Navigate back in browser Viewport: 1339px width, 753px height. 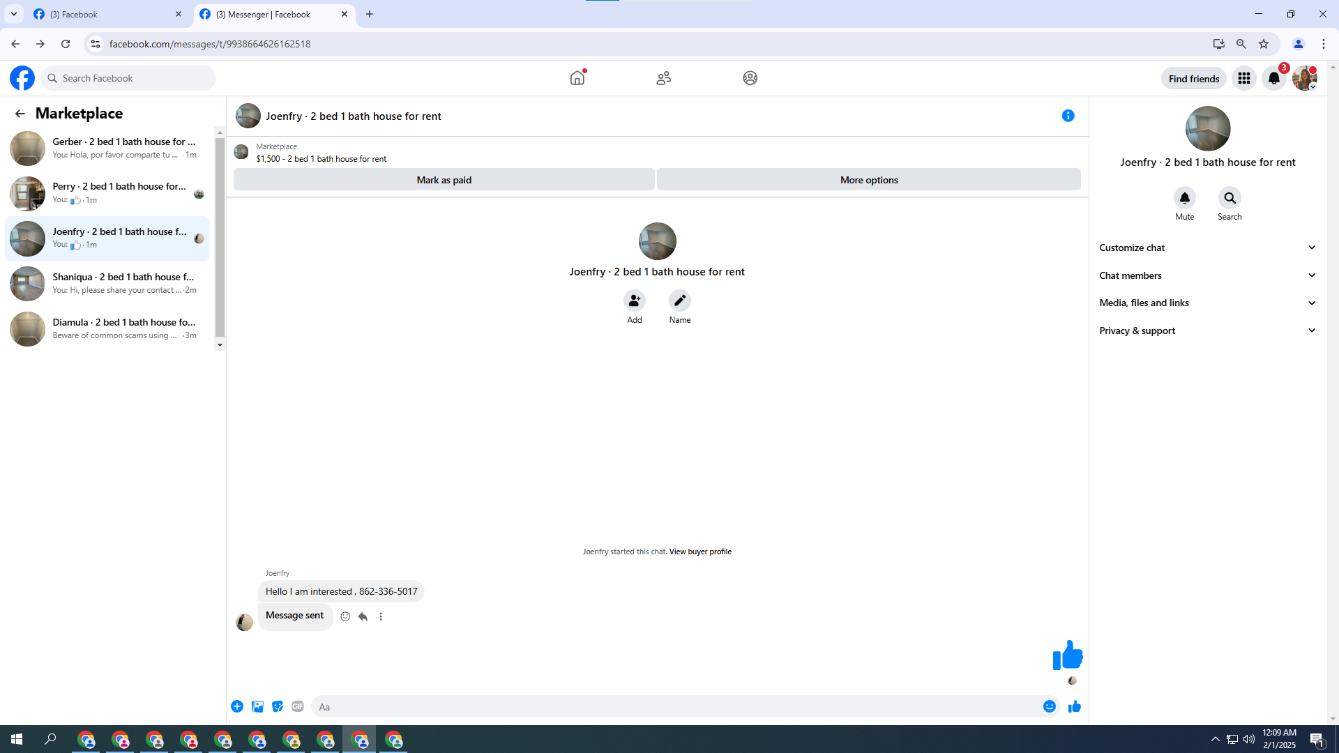pyautogui.click(x=15, y=44)
